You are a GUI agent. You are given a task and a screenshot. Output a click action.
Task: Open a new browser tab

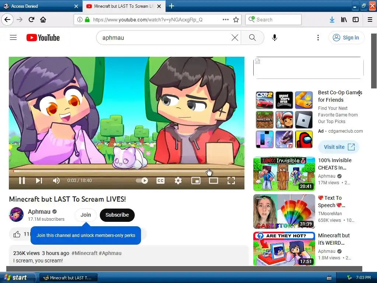(172, 6)
